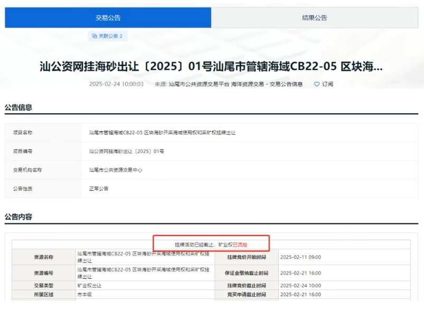Screen dimensions: 424x313
Task: Open the 关联公告 2 tag
Action: [110, 36]
